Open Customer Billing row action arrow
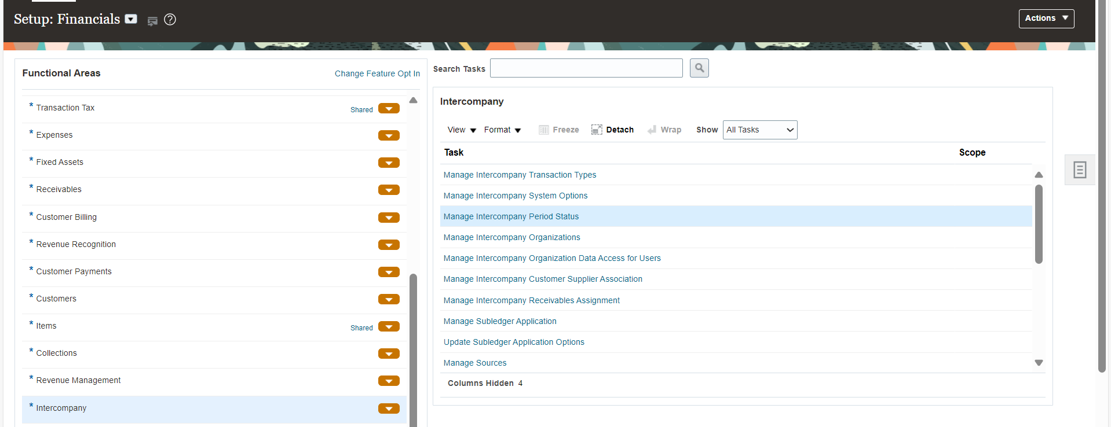Viewport: 1111px width, 427px height. coord(389,218)
